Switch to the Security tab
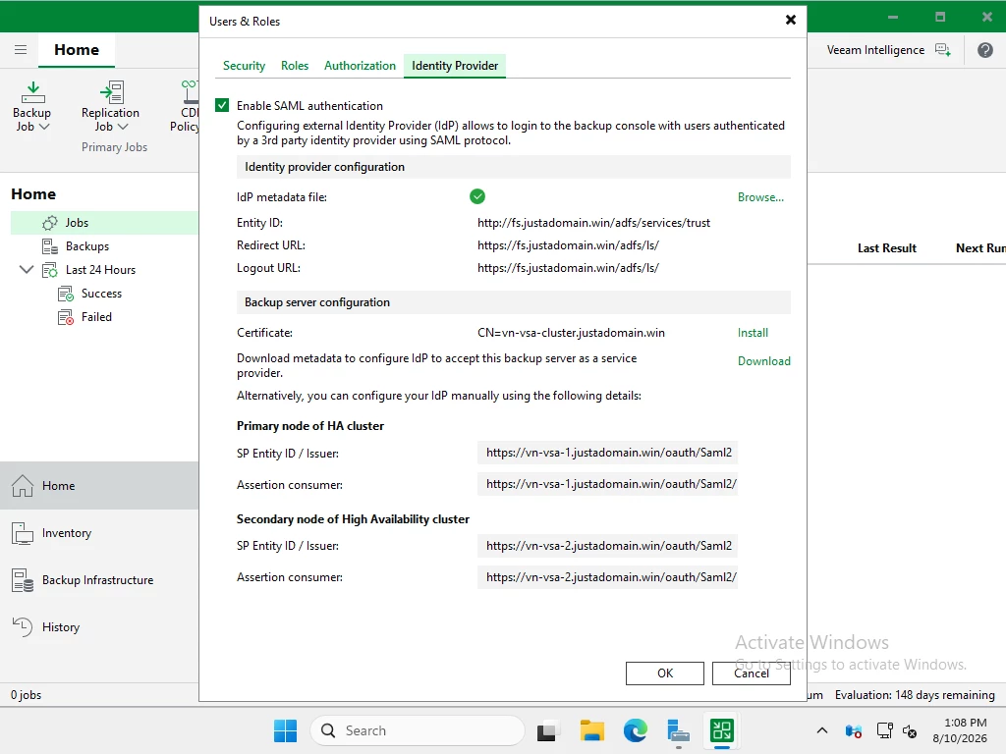 [x=244, y=66]
